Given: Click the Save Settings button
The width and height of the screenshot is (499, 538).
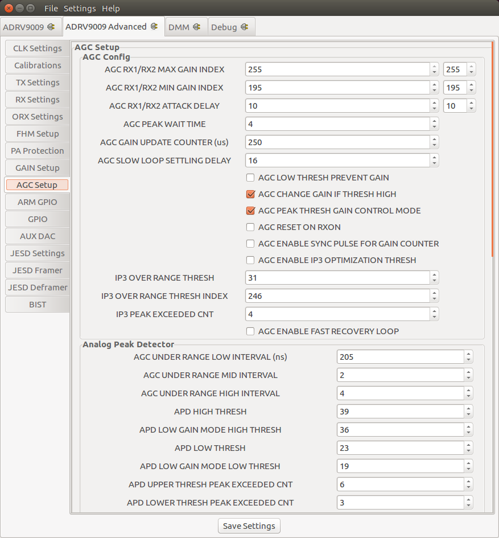Looking at the screenshot, I should tap(249, 525).
